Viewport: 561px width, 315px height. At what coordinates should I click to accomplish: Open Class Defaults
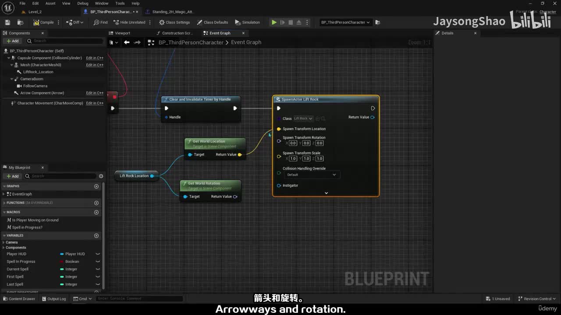click(x=213, y=22)
